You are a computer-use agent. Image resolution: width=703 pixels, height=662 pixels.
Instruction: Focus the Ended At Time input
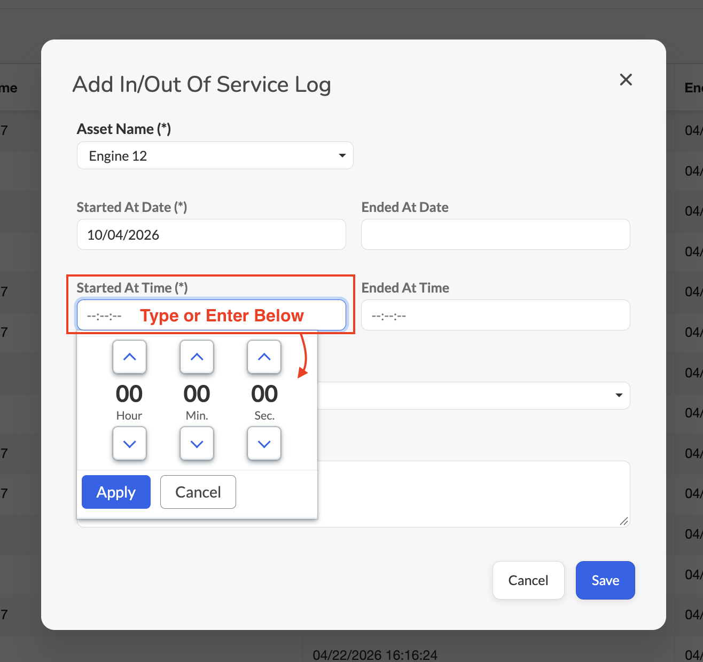point(496,315)
